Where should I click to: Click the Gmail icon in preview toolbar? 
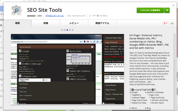tap(88, 42)
